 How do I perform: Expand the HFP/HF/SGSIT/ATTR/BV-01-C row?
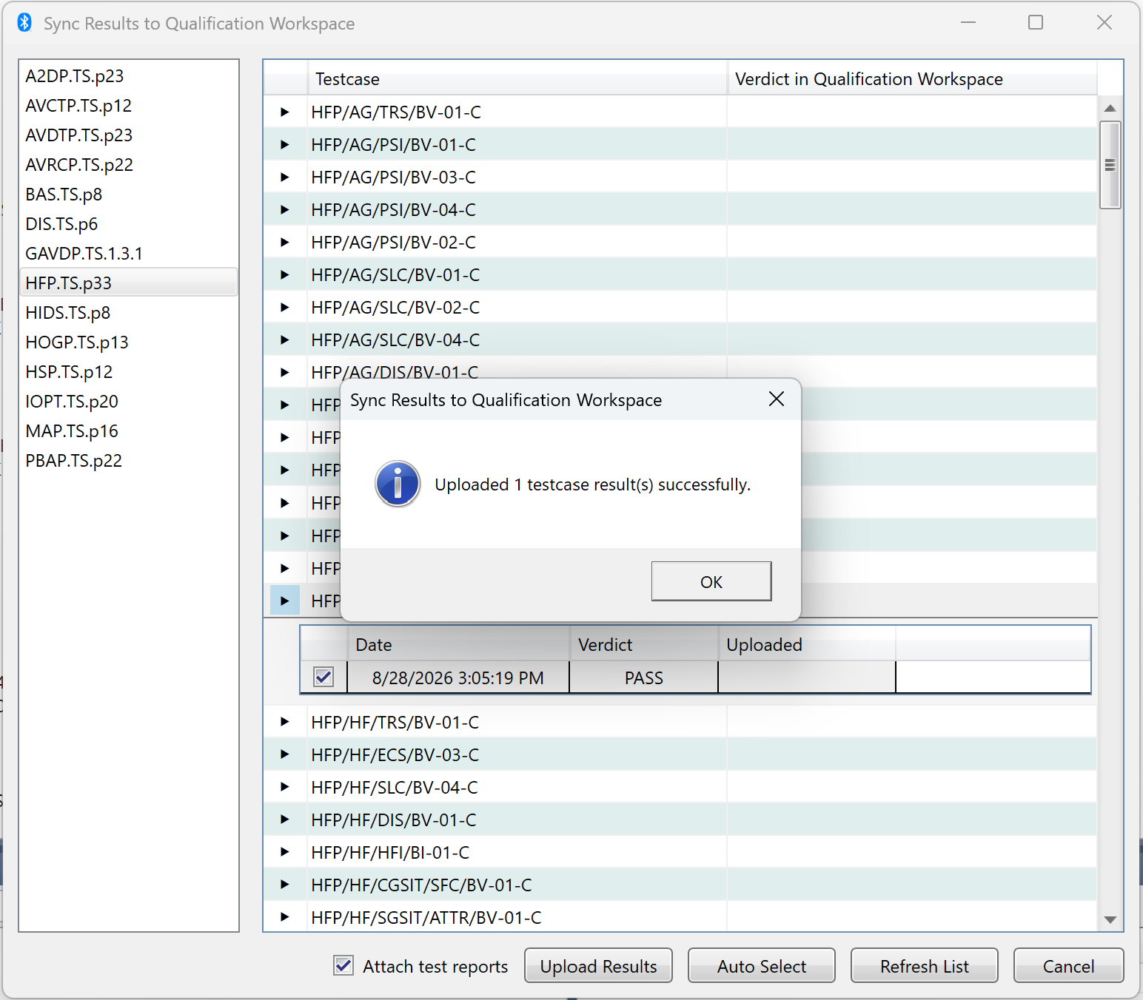tap(285, 917)
